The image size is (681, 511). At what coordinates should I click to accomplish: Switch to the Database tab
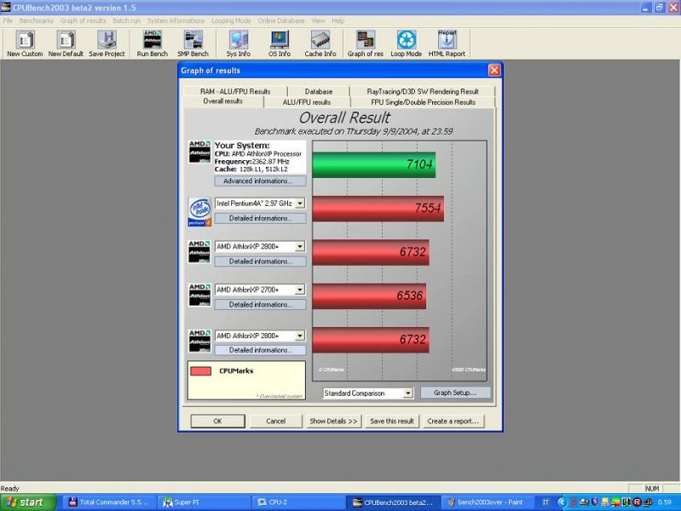pos(319,91)
